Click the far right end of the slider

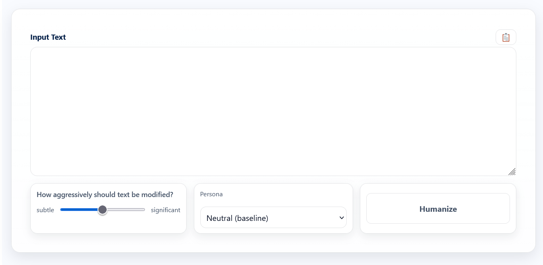point(144,210)
